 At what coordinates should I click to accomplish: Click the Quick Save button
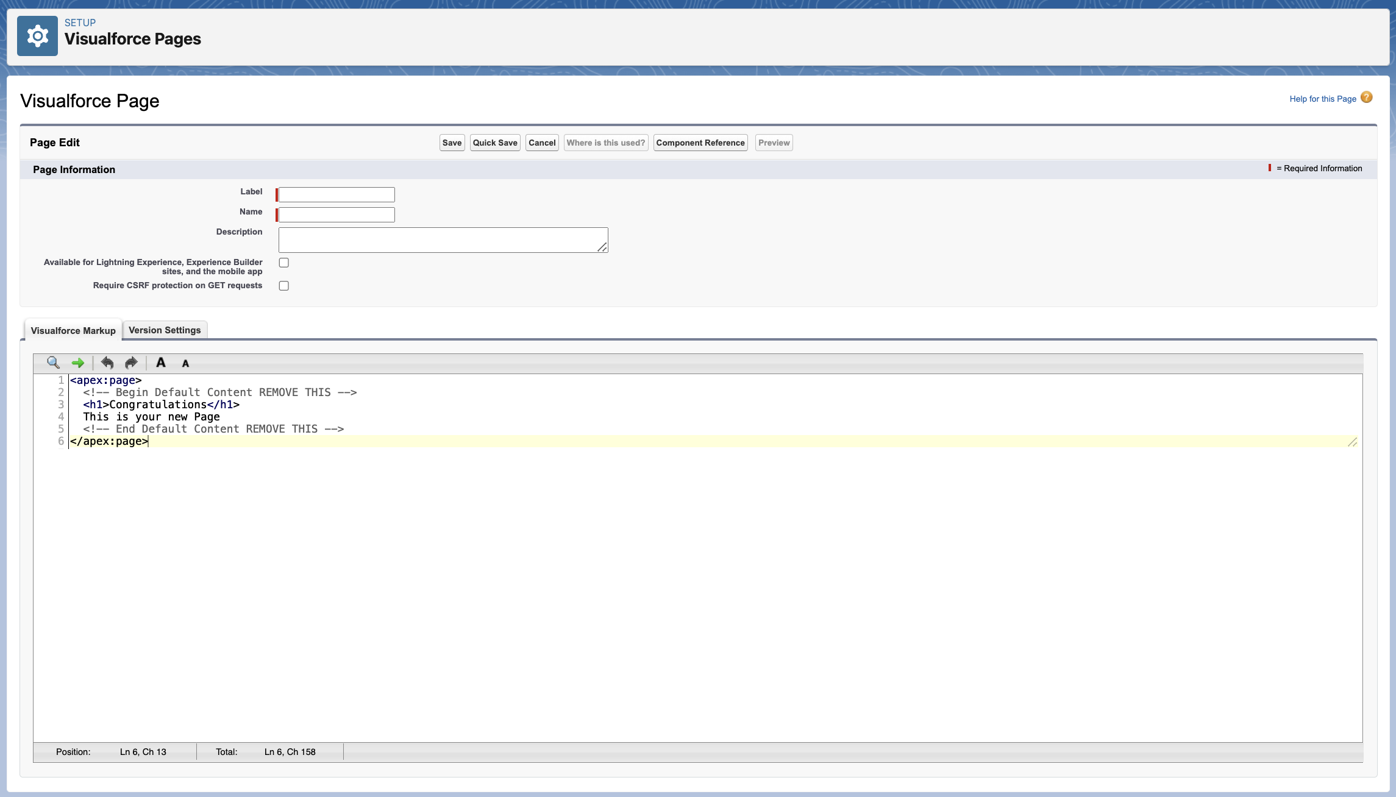(x=495, y=143)
